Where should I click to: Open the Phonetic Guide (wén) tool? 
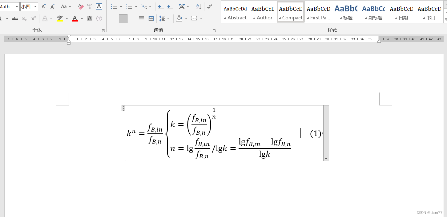click(x=90, y=6)
